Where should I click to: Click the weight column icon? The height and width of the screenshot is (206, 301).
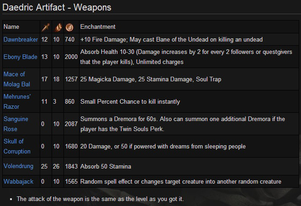pyautogui.click(x=58, y=27)
